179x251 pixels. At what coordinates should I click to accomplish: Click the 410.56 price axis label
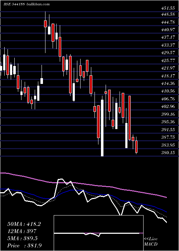(168, 91)
